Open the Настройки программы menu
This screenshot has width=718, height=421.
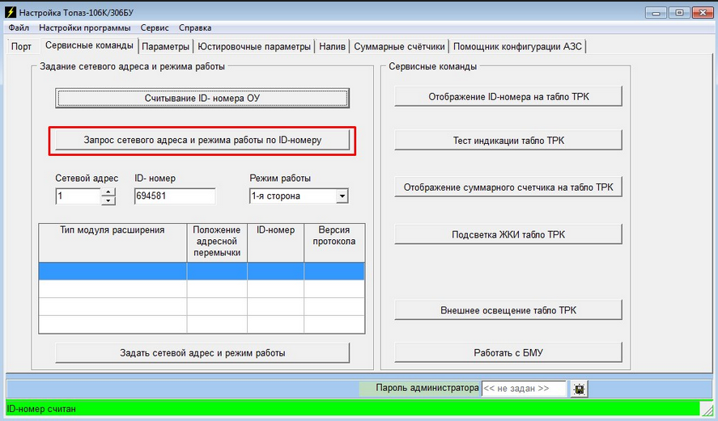coord(85,28)
